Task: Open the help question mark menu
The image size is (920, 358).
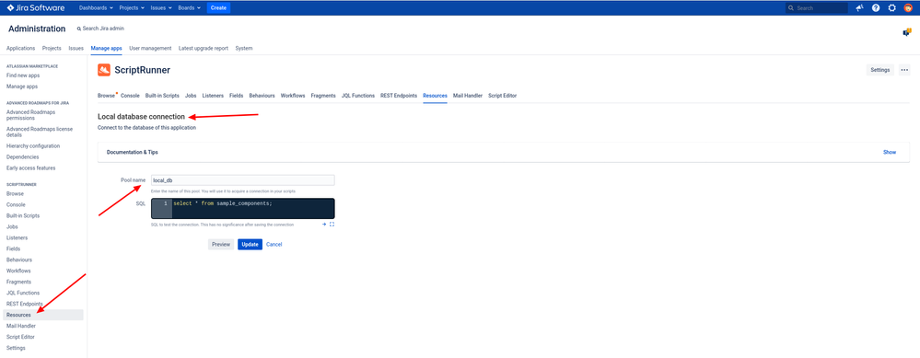Action: (876, 8)
